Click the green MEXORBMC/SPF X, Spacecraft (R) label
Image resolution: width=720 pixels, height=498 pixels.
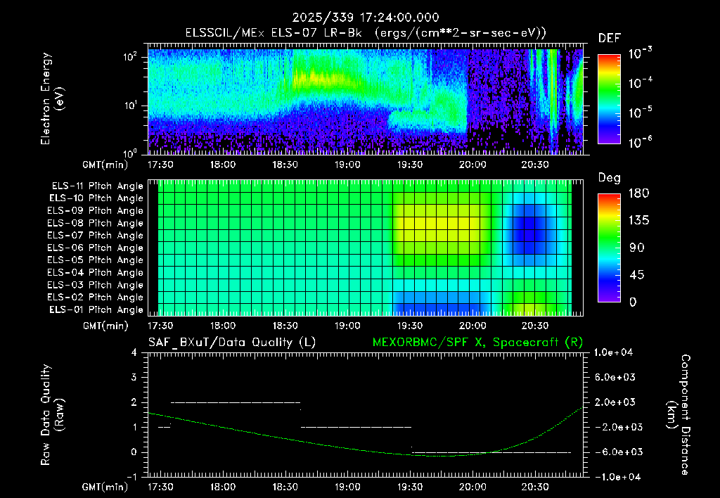pyautogui.click(x=477, y=343)
